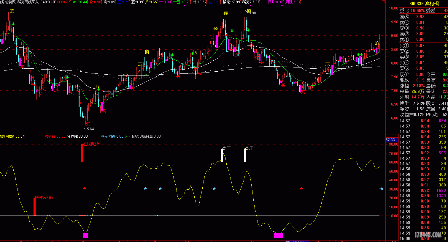448x242 pixels.
Task: Select the 买① 8.87 bid row
Action: click(424, 46)
